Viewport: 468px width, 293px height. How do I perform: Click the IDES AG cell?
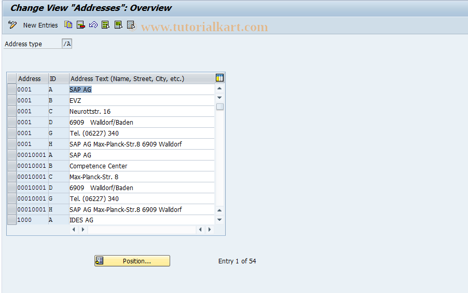click(142, 220)
